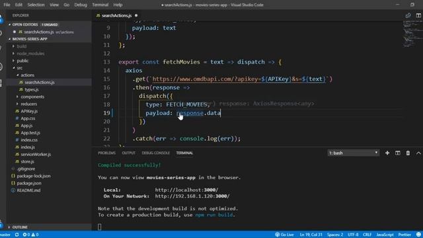The width and height of the screenshot is (423, 238).
Task: Open serviceWorker.js file
Action: click(x=36, y=154)
